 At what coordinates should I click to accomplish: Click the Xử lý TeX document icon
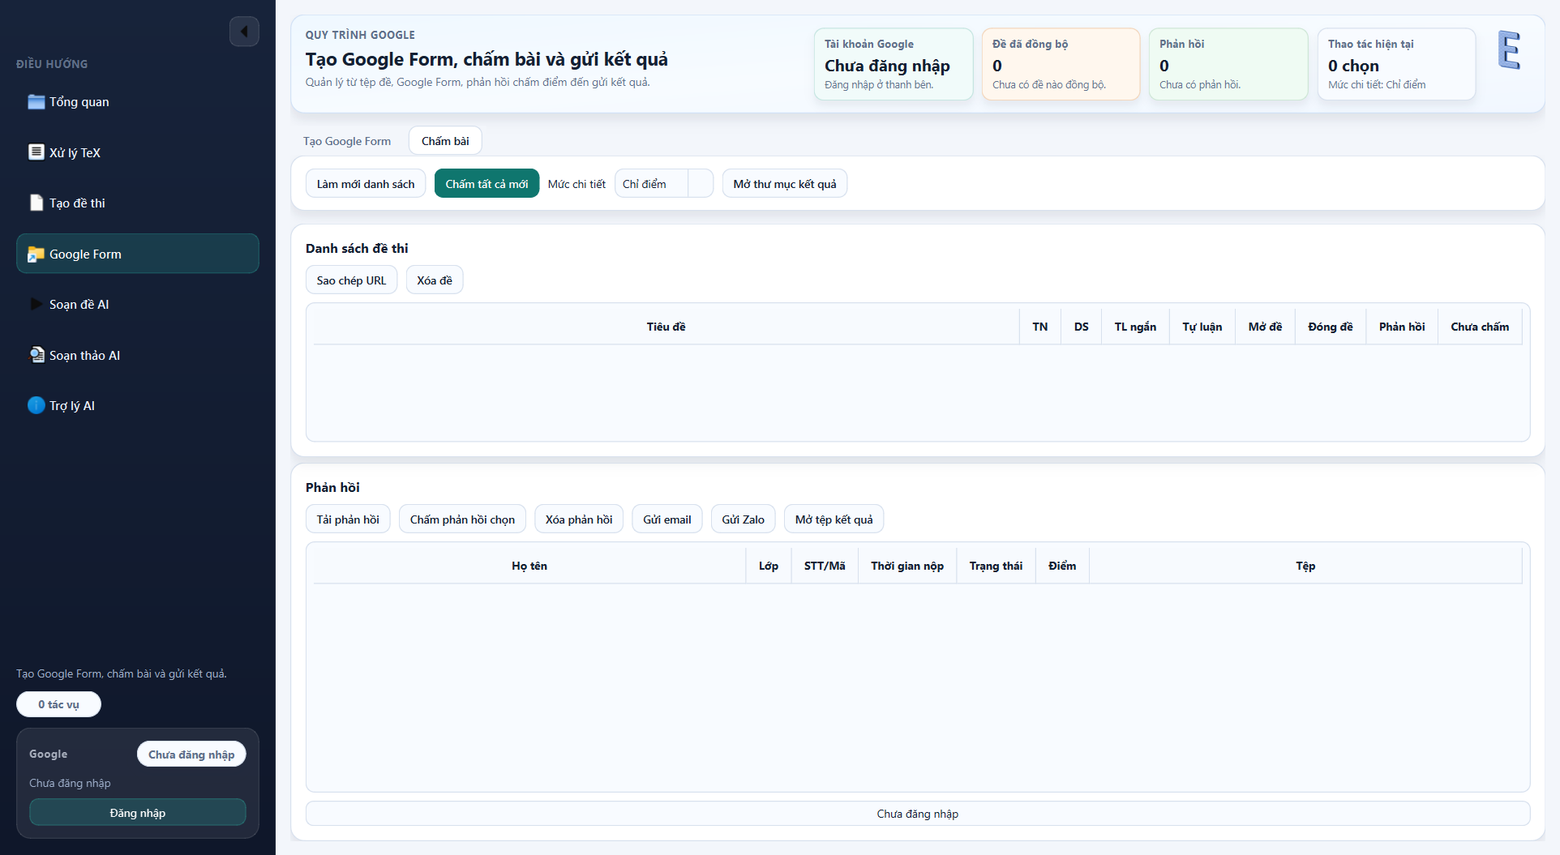pos(36,152)
